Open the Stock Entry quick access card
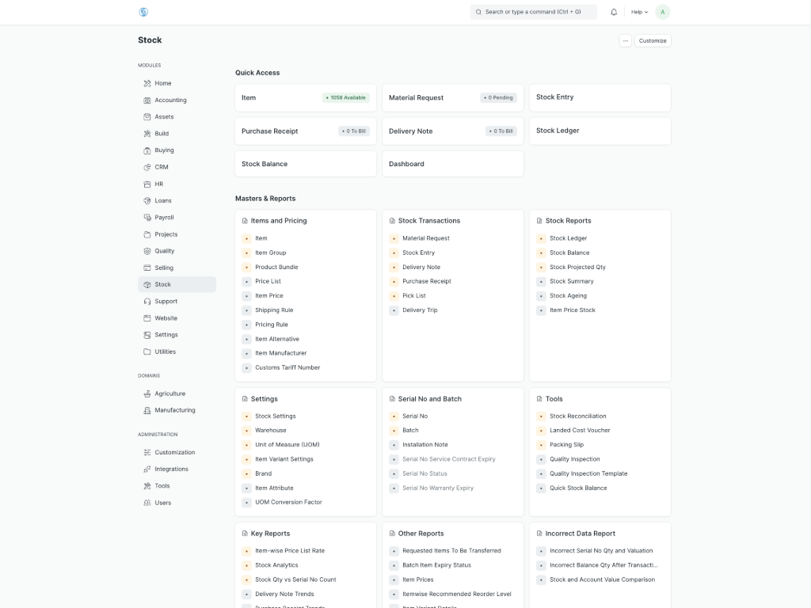 click(x=600, y=97)
